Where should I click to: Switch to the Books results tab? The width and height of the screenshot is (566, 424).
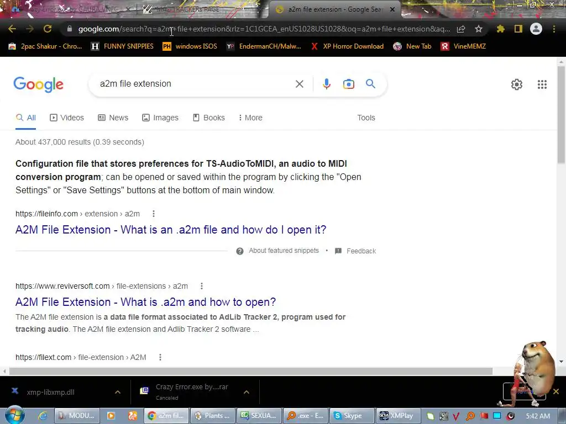tap(208, 118)
